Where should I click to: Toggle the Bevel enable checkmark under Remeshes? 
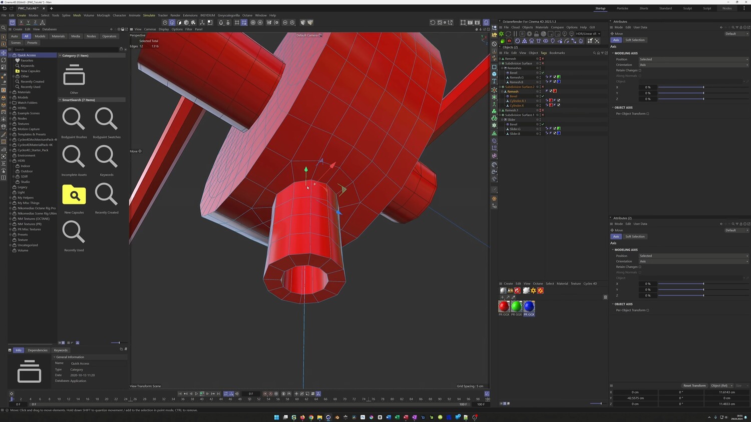(542, 73)
